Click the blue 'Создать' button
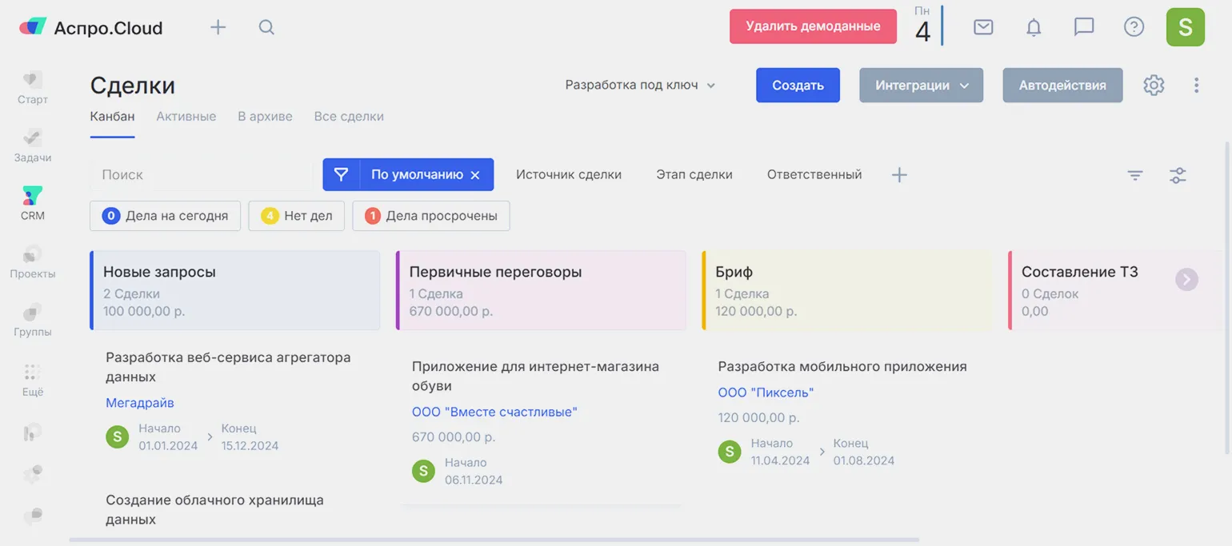 point(798,86)
